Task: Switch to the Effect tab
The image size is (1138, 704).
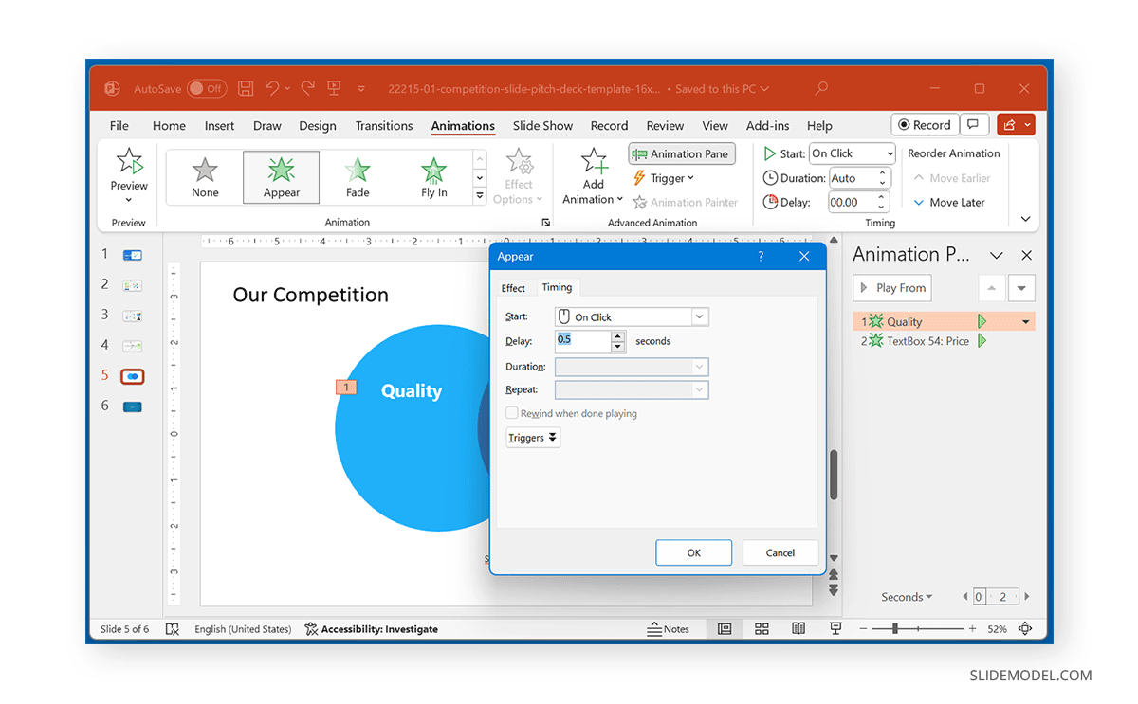Action: (x=513, y=287)
